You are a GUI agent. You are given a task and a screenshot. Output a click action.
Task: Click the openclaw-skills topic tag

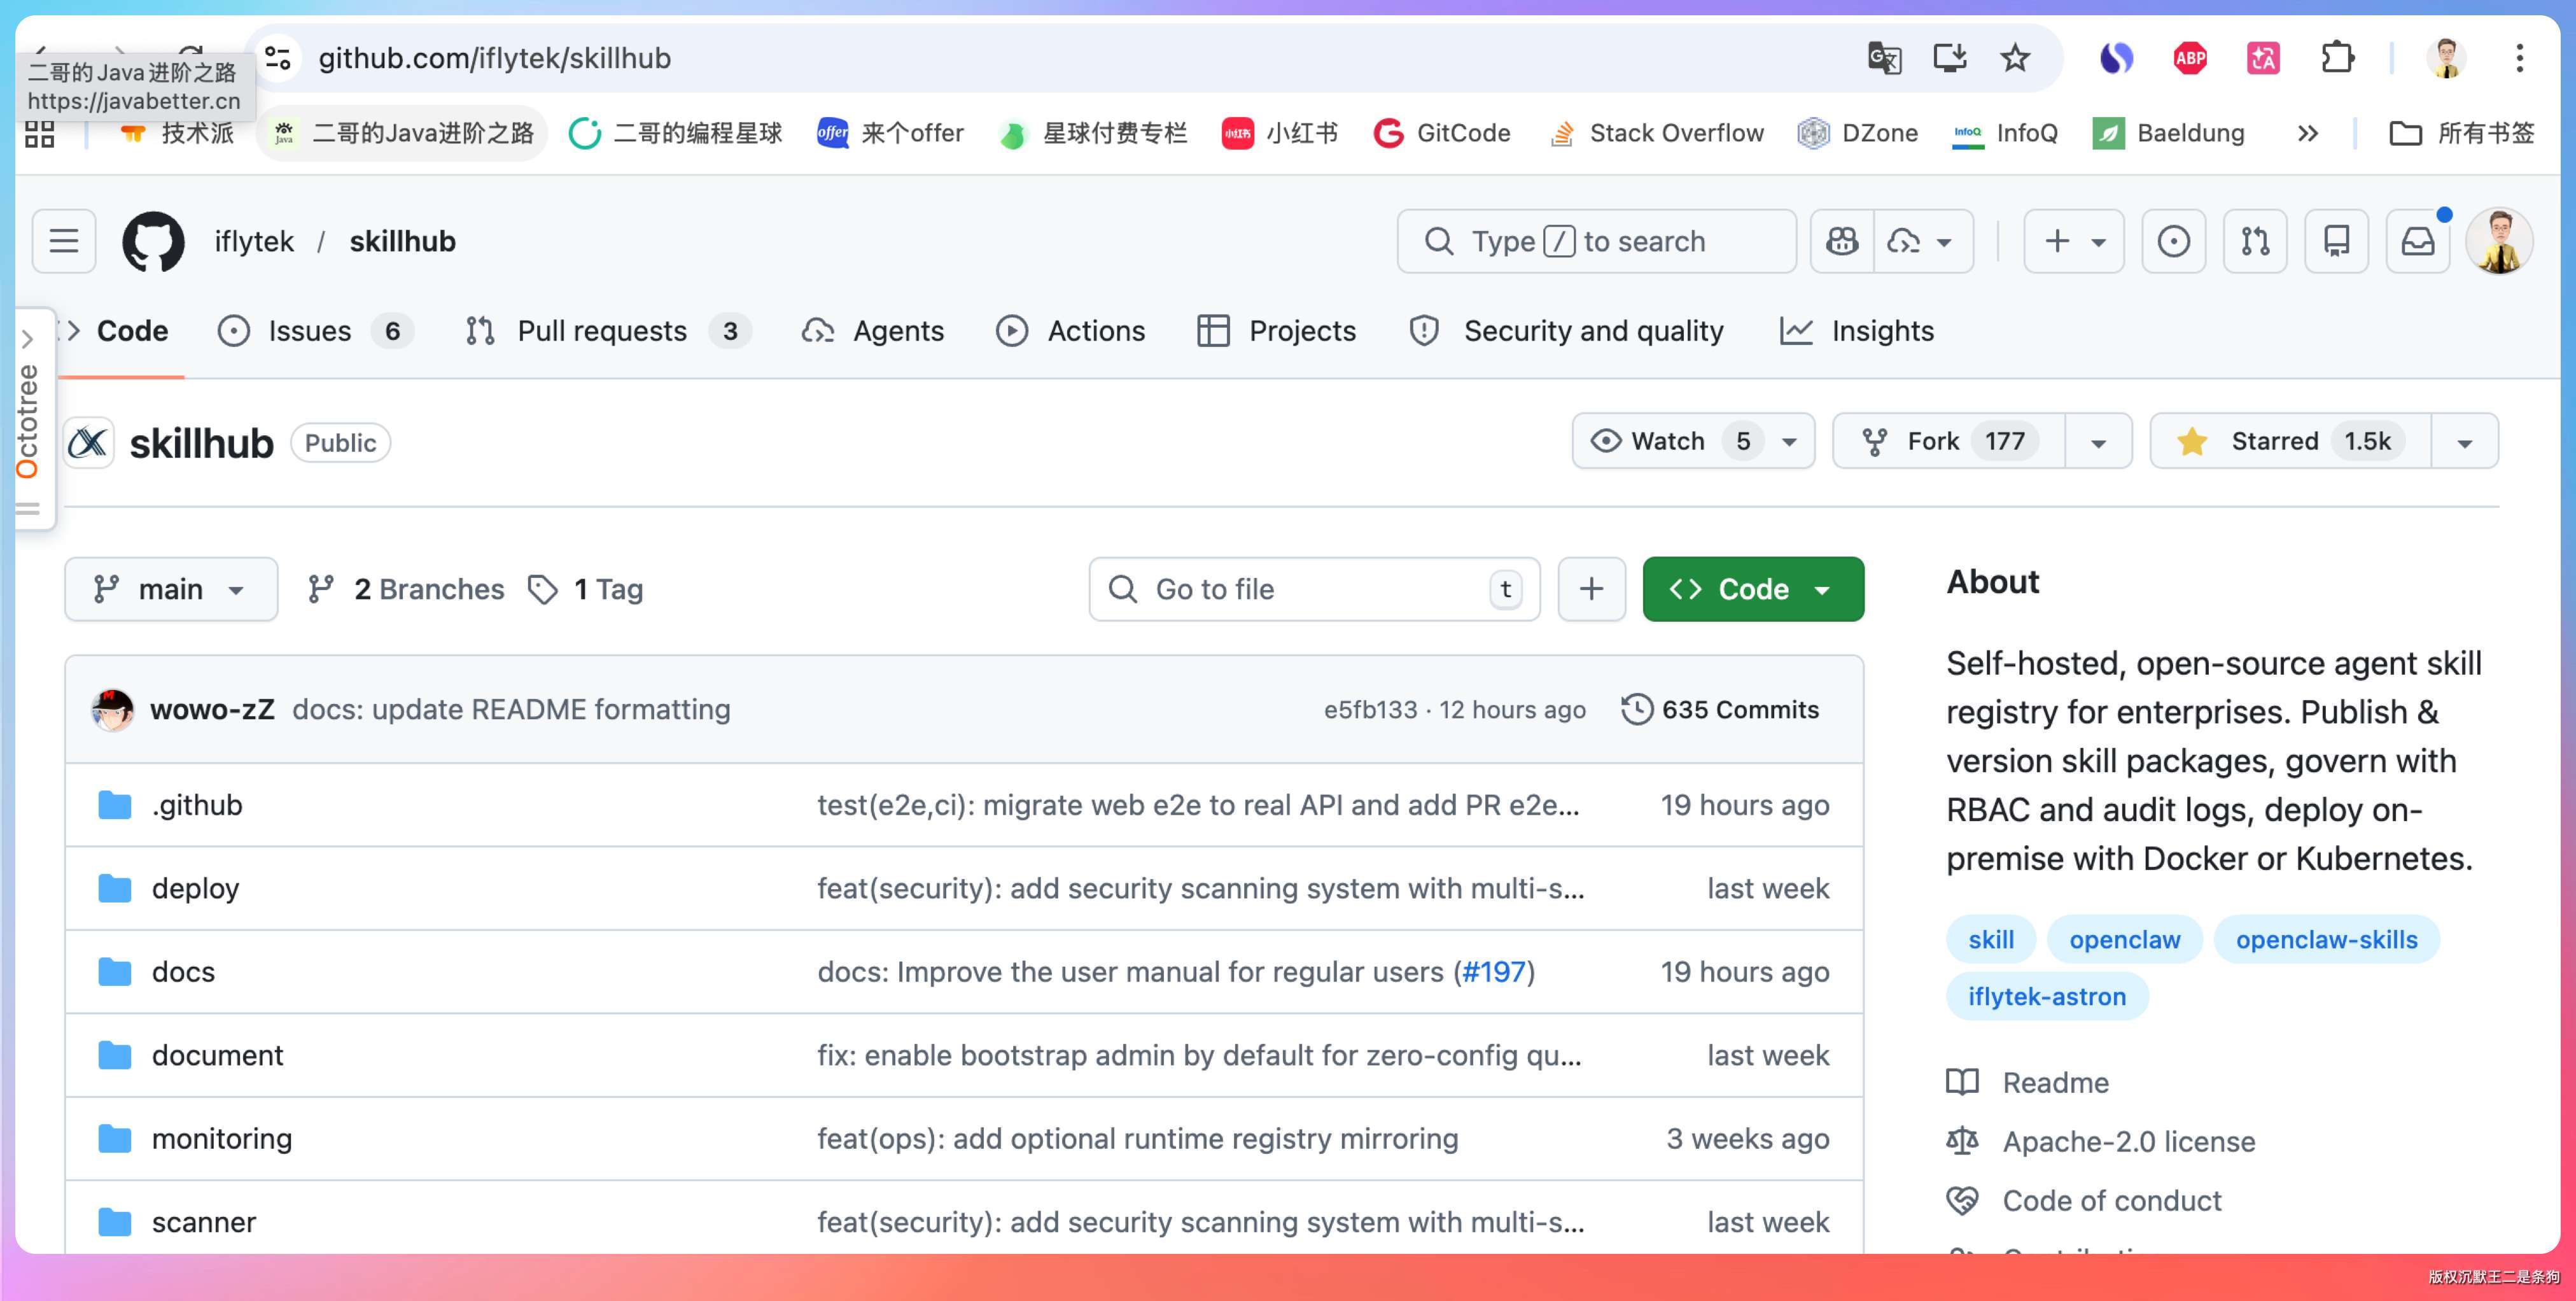pos(2326,939)
